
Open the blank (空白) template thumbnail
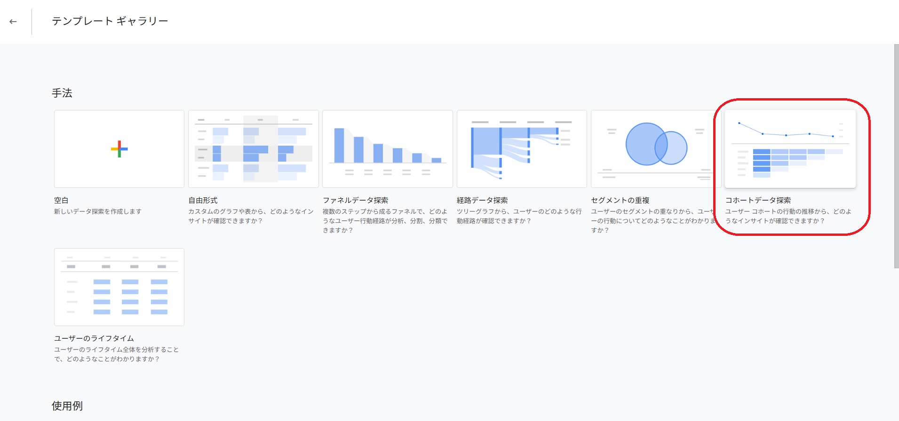(x=119, y=149)
